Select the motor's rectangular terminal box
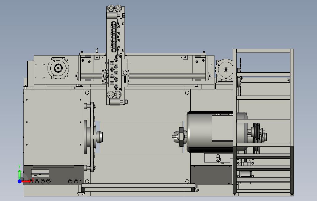The height and width of the screenshot is (201, 317). point(222,128)
